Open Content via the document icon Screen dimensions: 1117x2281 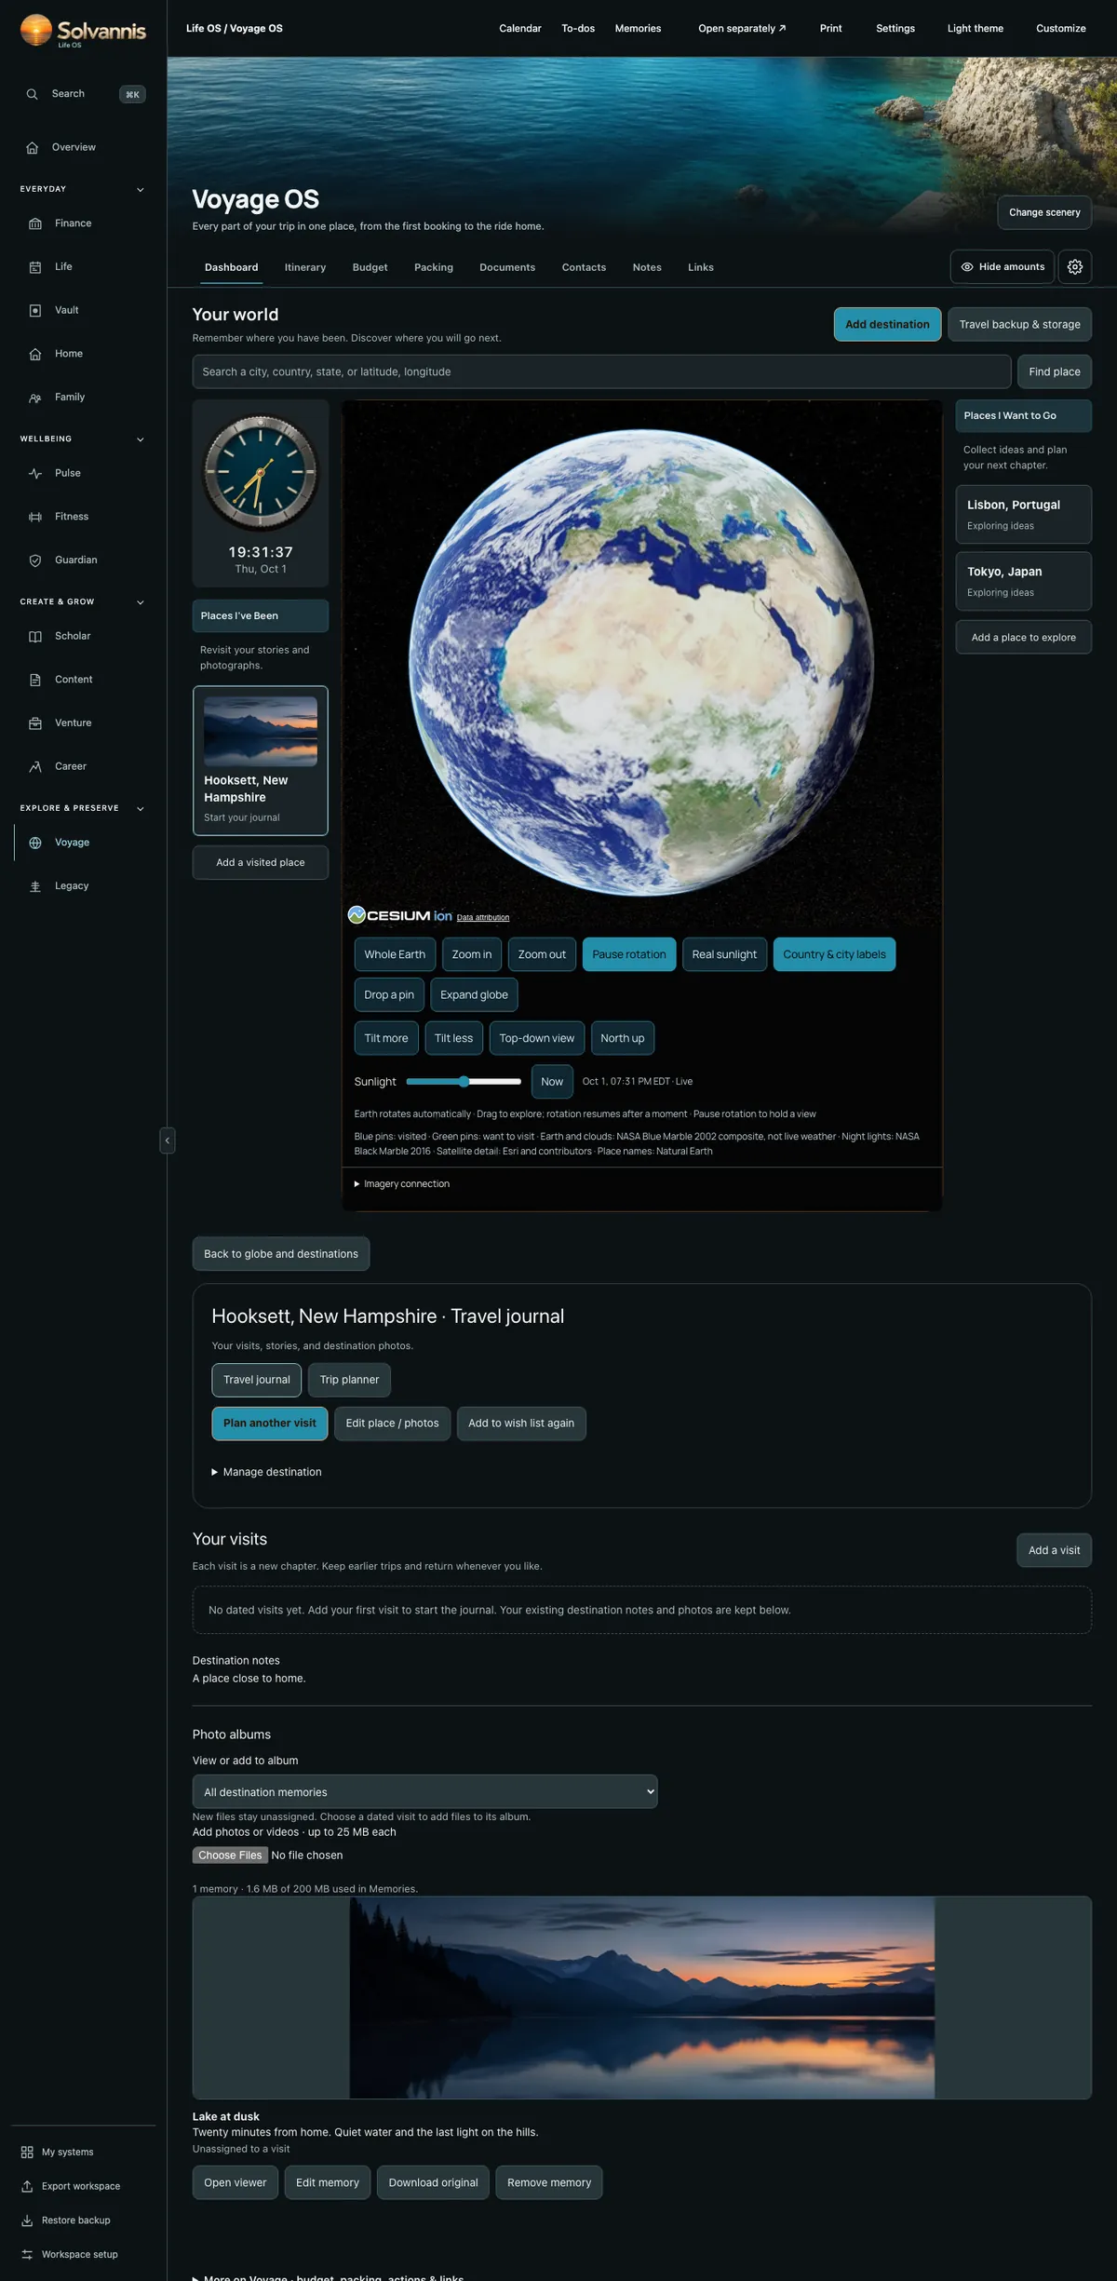click(x=35, y=680)
